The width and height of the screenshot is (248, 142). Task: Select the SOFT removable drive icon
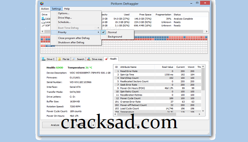click(43, 26)
